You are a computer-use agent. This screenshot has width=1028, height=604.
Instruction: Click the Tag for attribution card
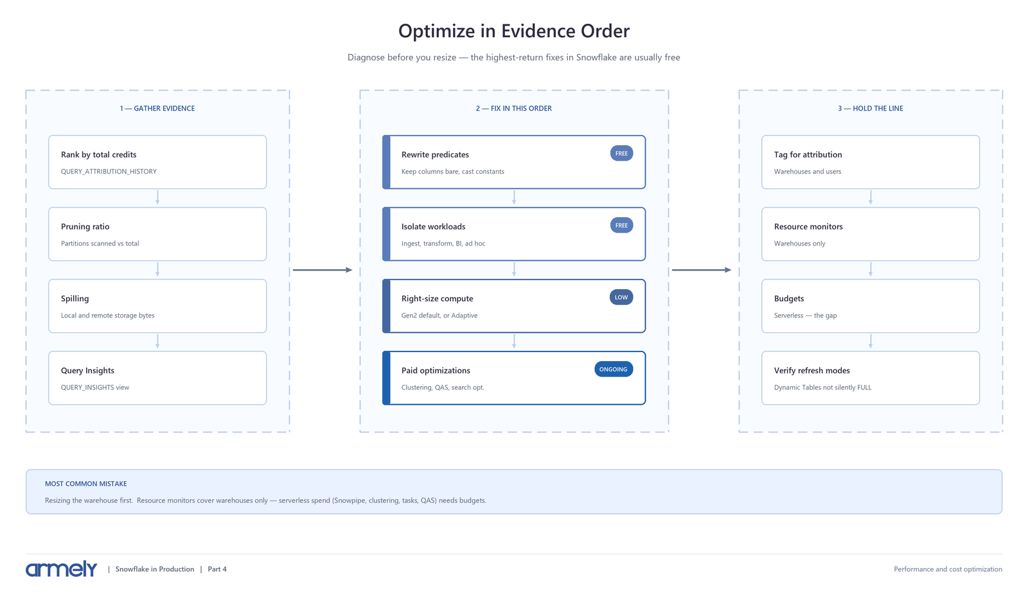tap(871, 162)
